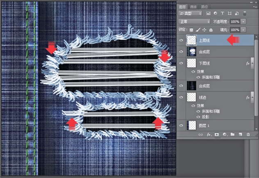Hide 斜面和浮雕 effect under 线迹
This screenshot has width=259, height=178.
click(x=198, y=111)
